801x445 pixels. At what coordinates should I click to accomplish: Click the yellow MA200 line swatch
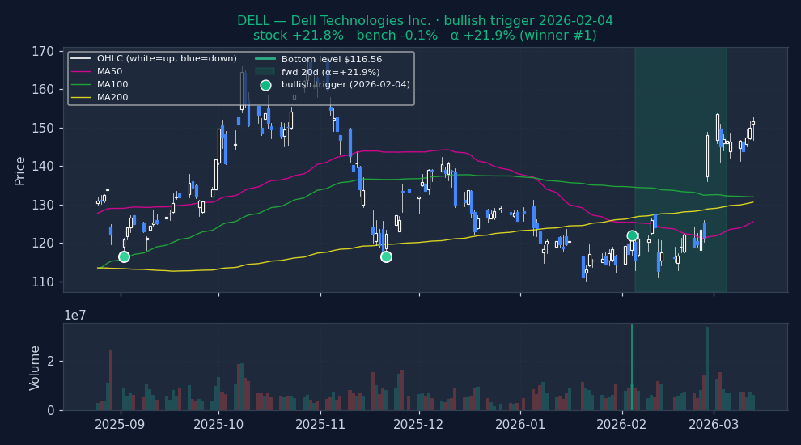point(81,98)
